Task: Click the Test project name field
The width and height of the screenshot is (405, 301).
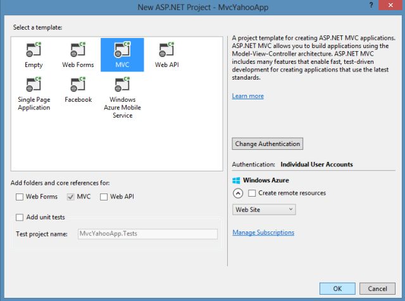Action: (147, 234)
